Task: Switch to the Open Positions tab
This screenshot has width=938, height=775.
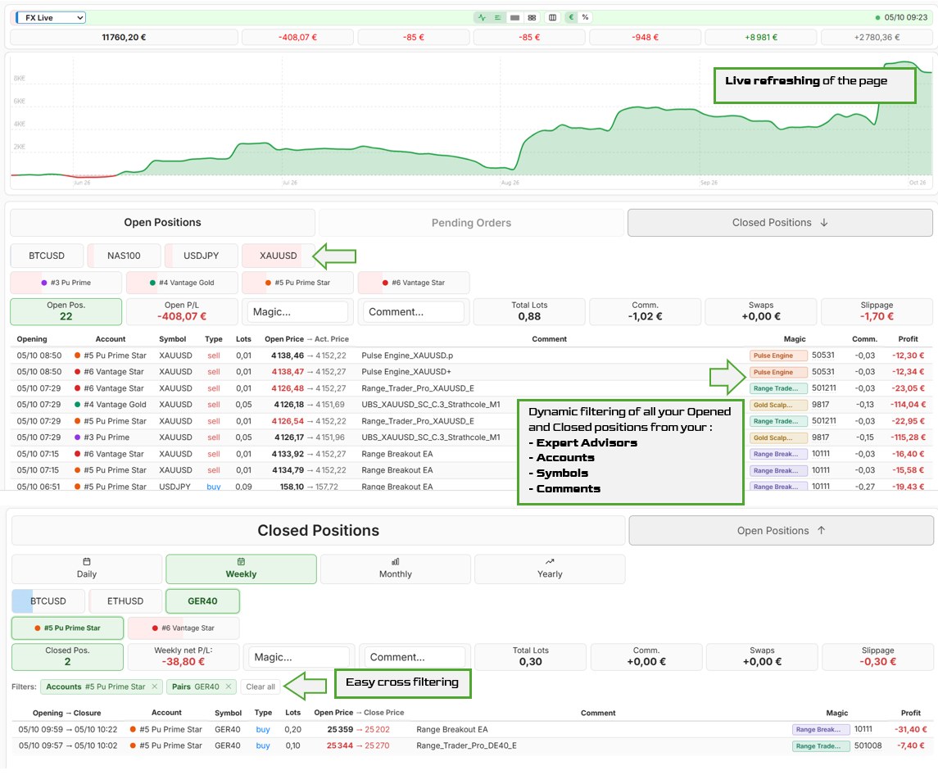Action: pyautogui.click(x=163, y=222)
